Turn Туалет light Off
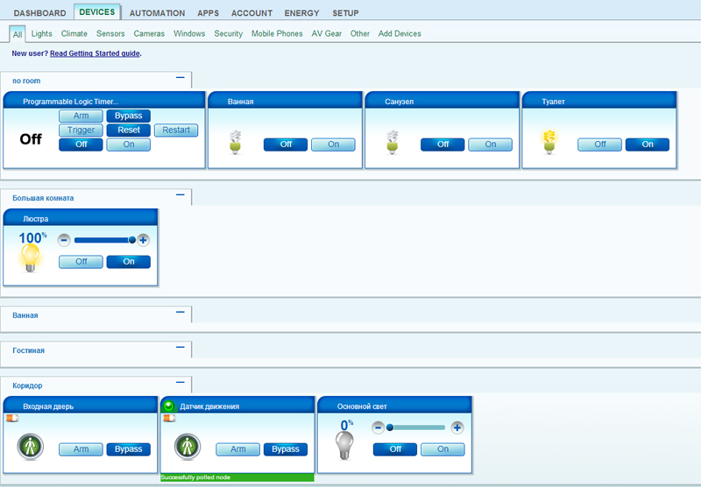The height and width of the screenshot is (487, 701). click(600, 145)
